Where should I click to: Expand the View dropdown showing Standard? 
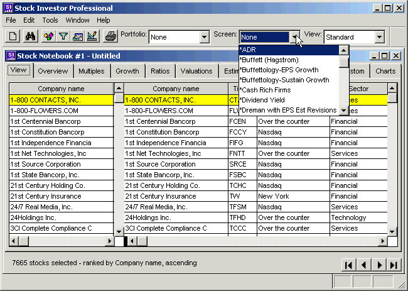point(378,37)
